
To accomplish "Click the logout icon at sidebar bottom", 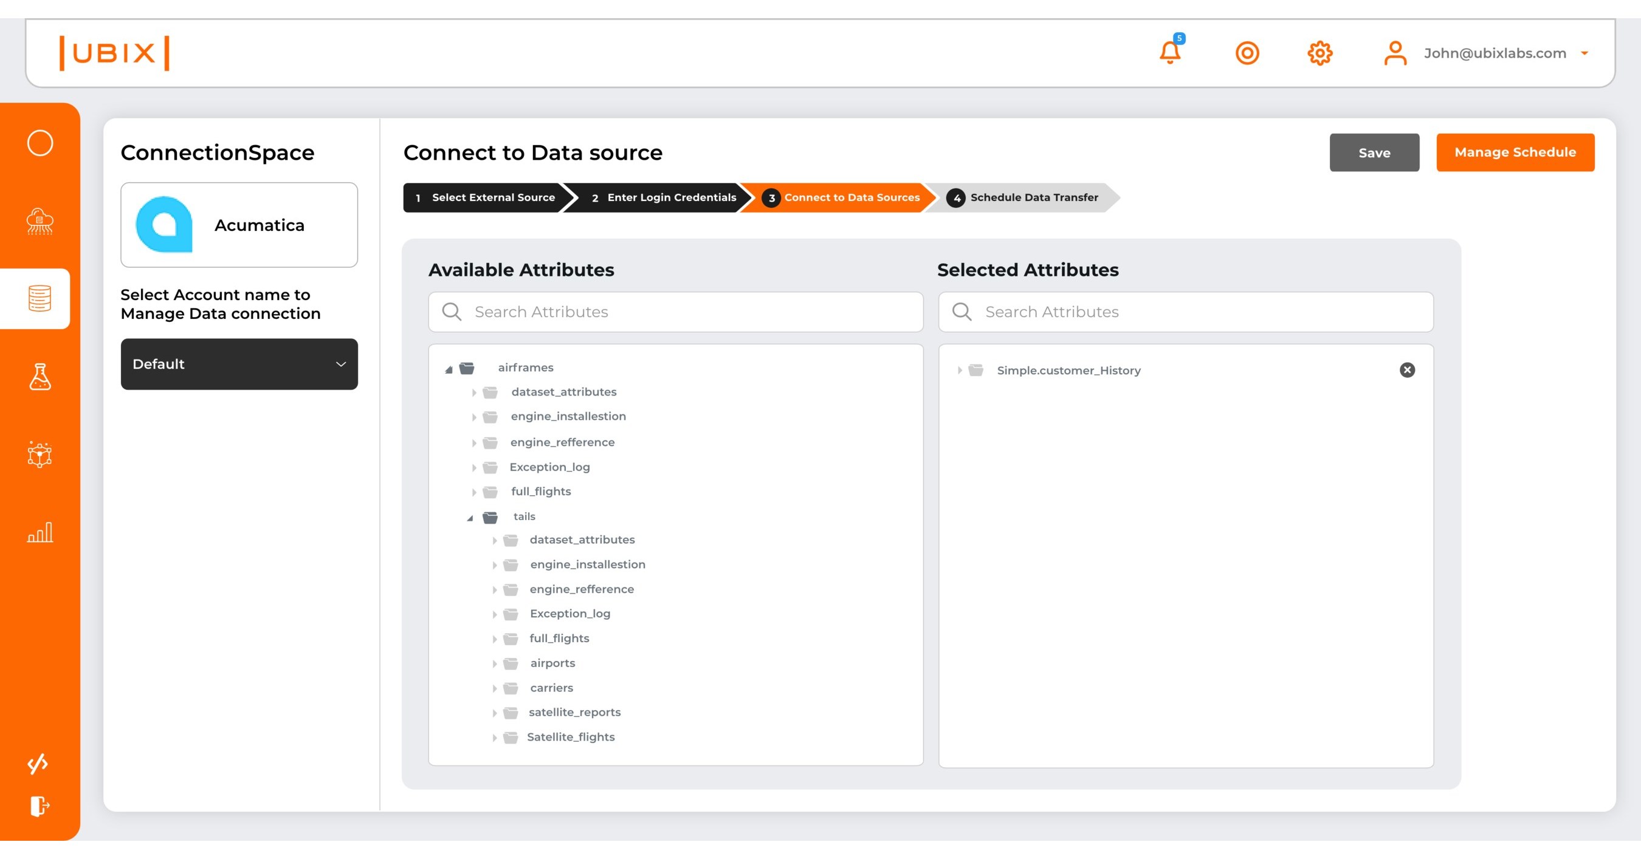I will pos(40,807).
